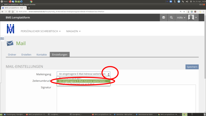Switch to the Erstellen tab
The height and width of the screenshot is (116, 206).
click(x=26, y=55)
